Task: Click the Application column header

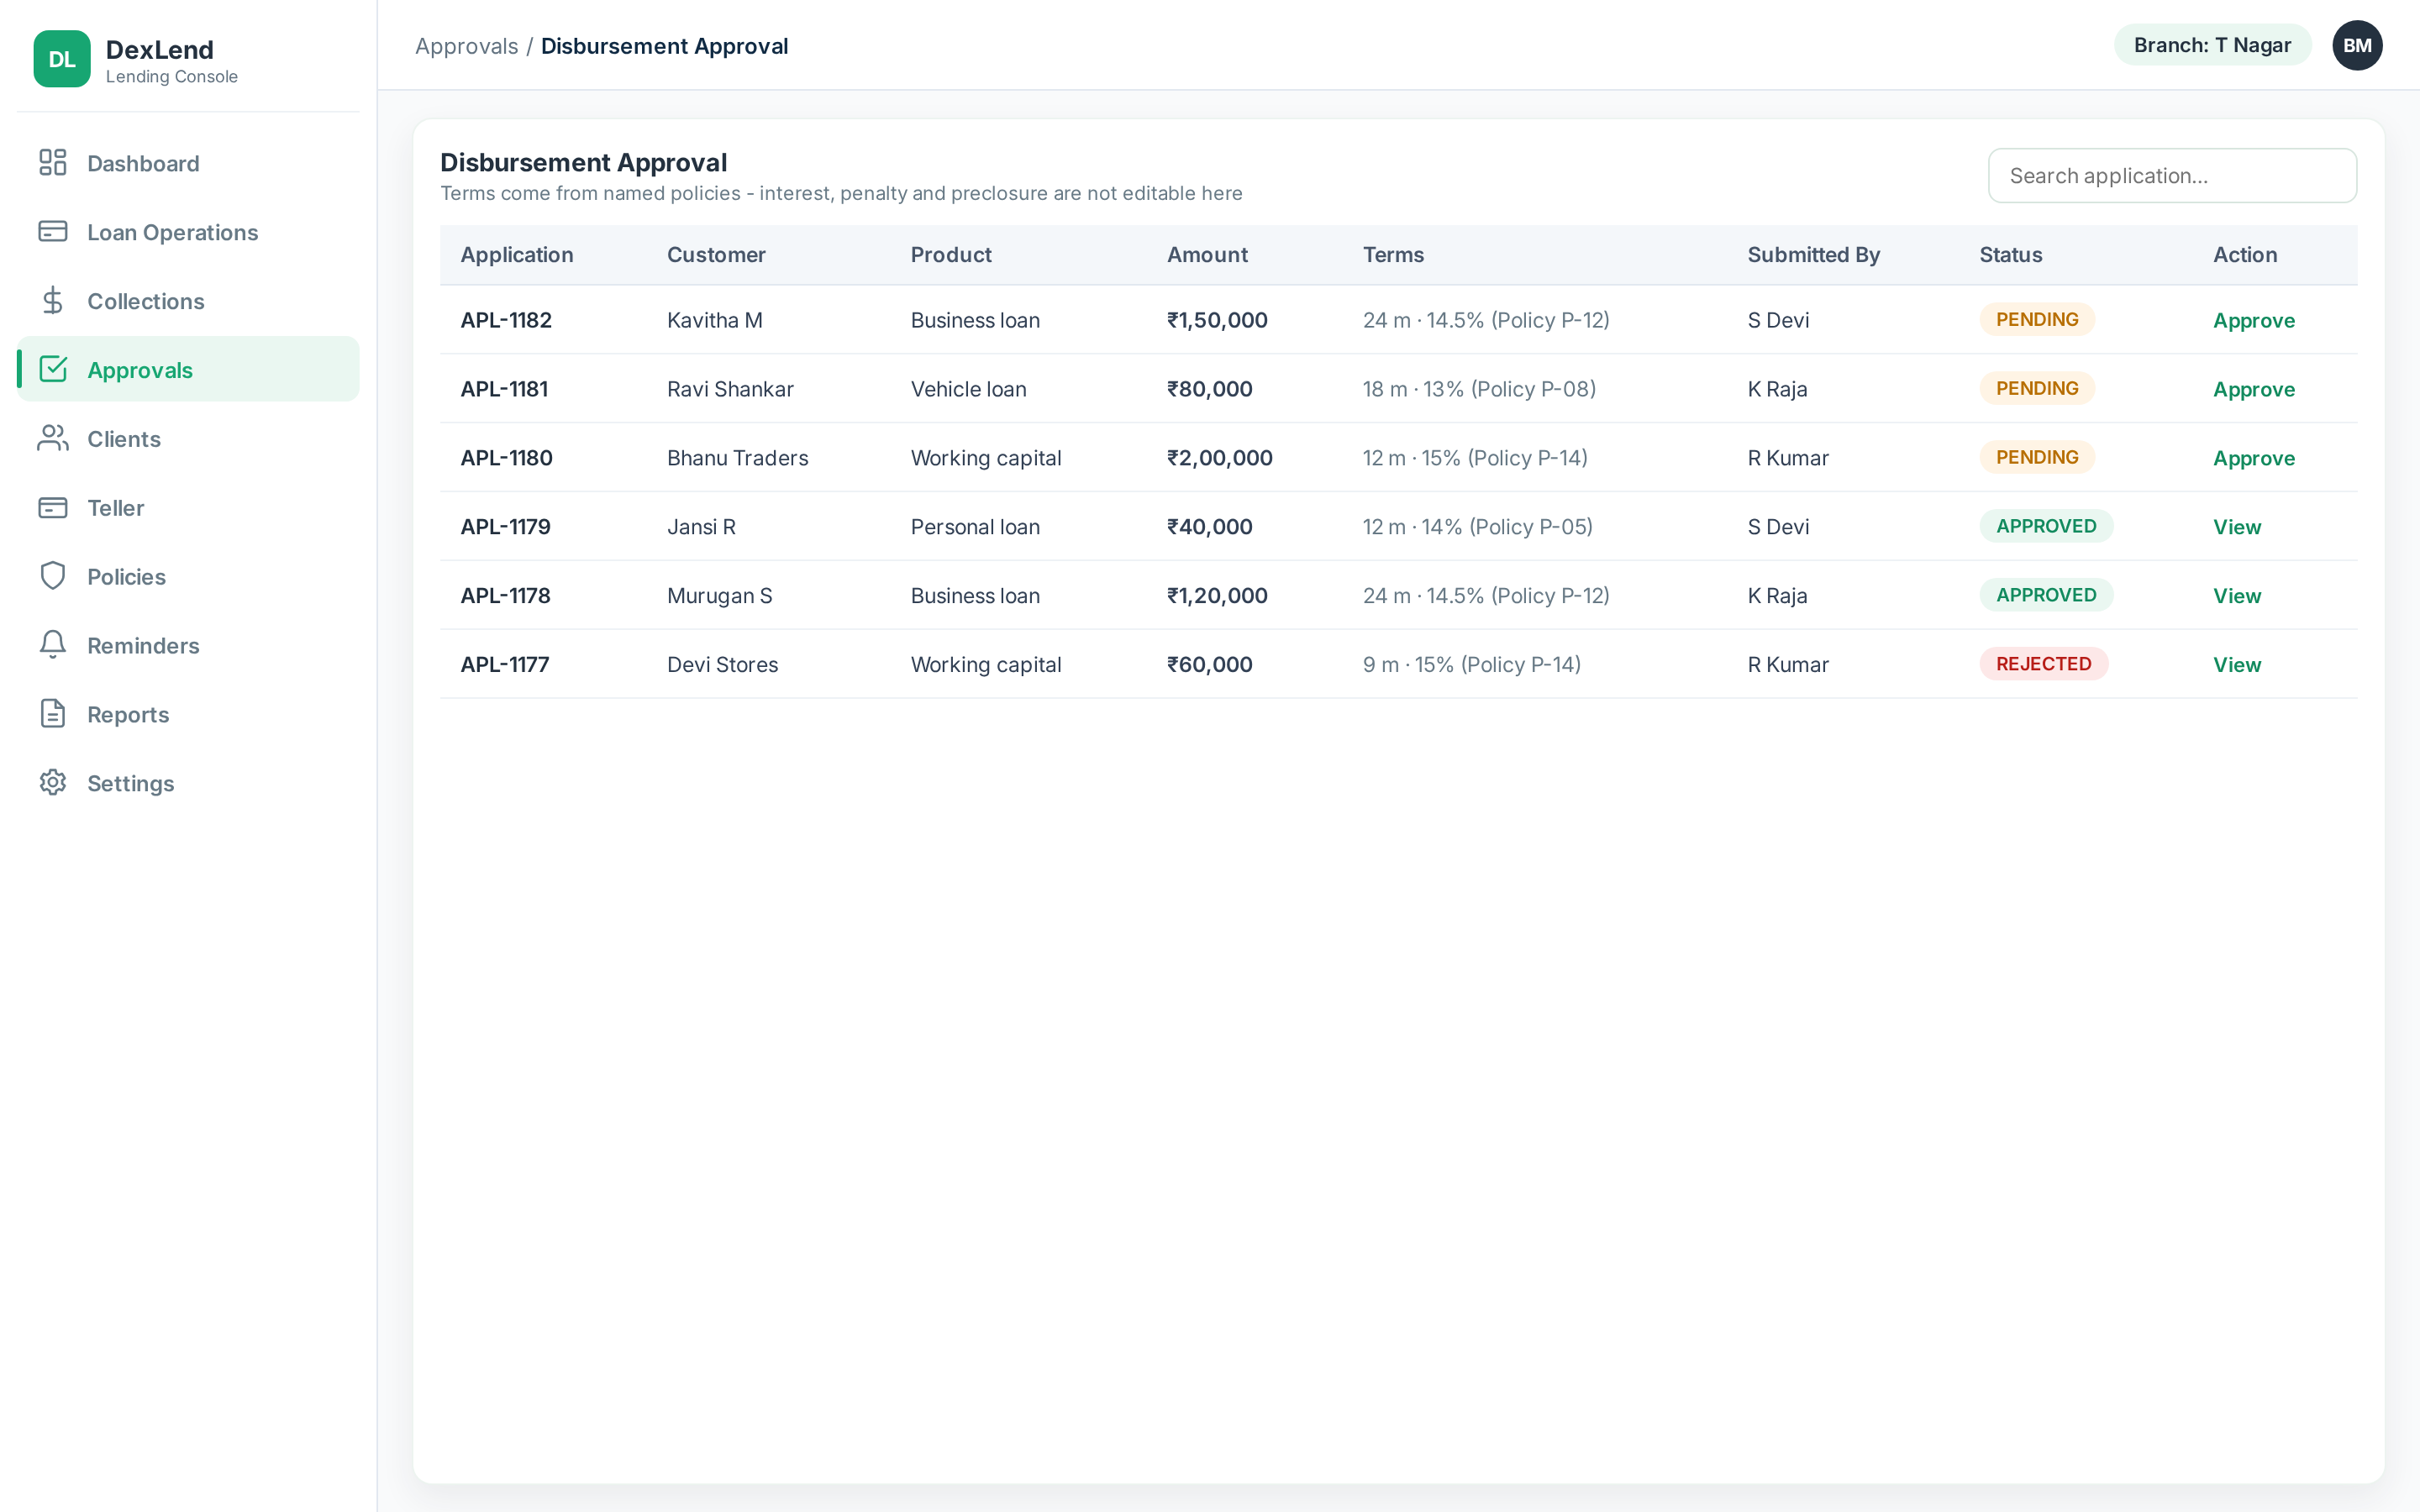Action: pos(517,255)
